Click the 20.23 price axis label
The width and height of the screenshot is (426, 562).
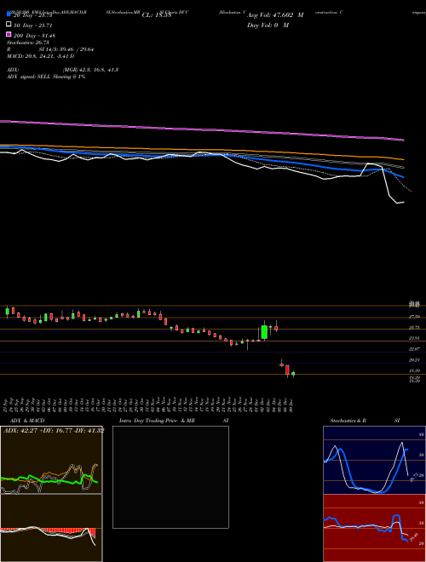(x=414, y=360)
